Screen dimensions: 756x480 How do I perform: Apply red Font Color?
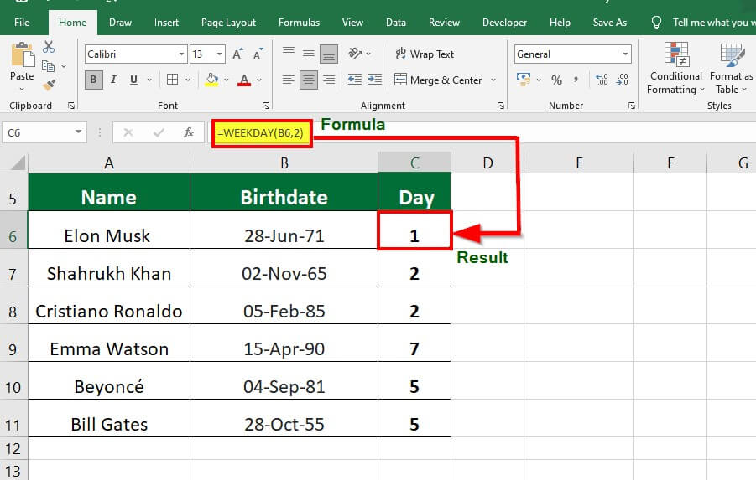click(x=244, y=80)
